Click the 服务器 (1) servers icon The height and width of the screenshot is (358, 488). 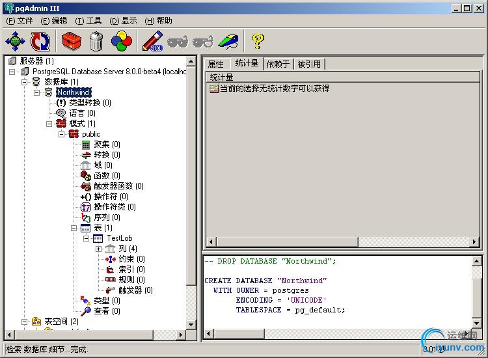(x=12, y=61)
